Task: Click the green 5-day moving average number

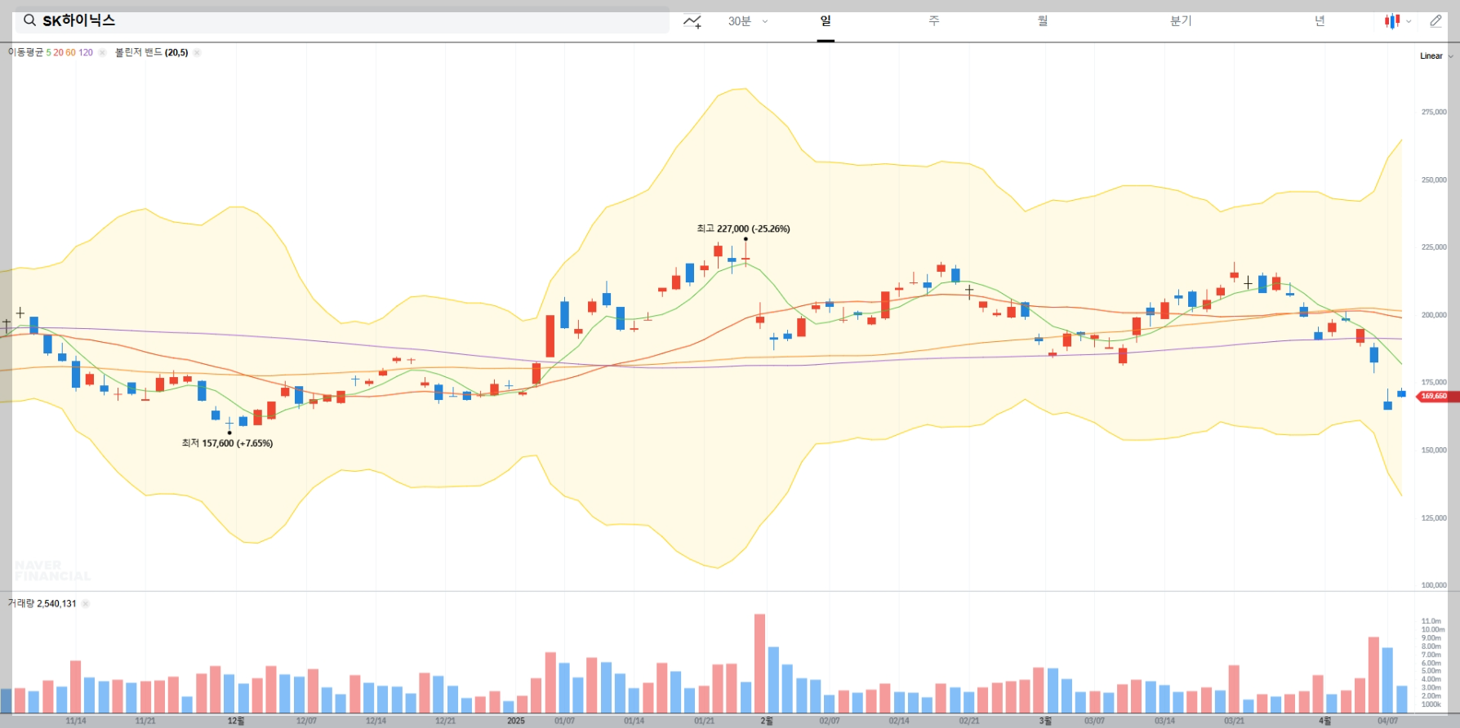Action: (x=49, y=52)
